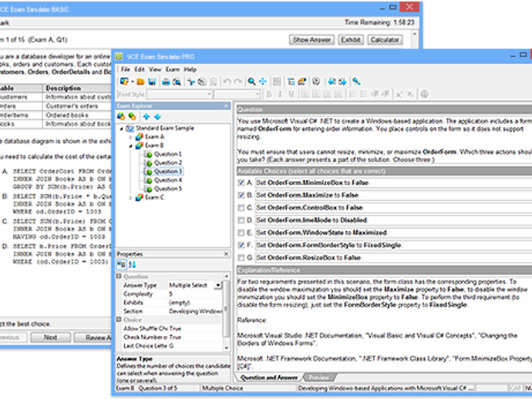
Task: Click the Find magnifier toolbar icon
Action: 252,82
